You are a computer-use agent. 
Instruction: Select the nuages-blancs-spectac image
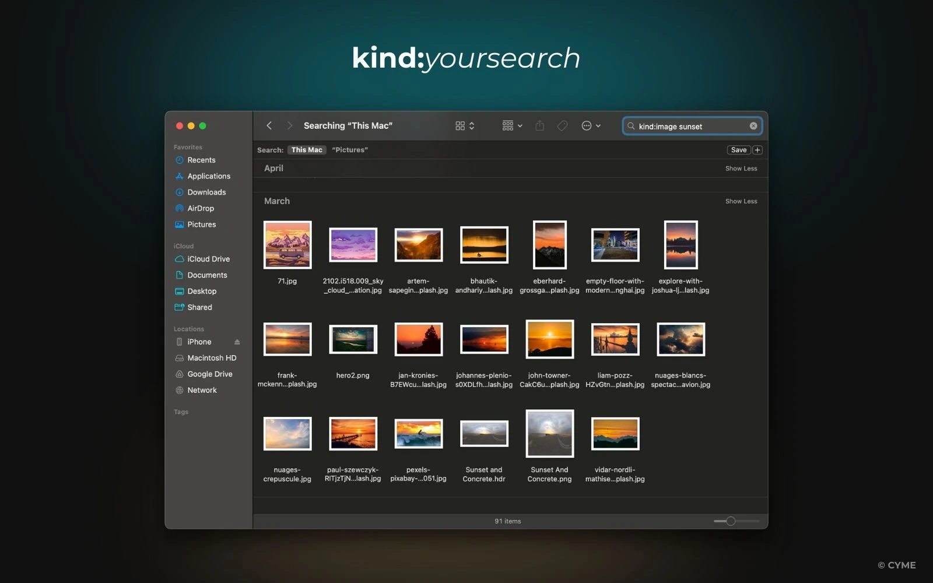pos(681,339)
